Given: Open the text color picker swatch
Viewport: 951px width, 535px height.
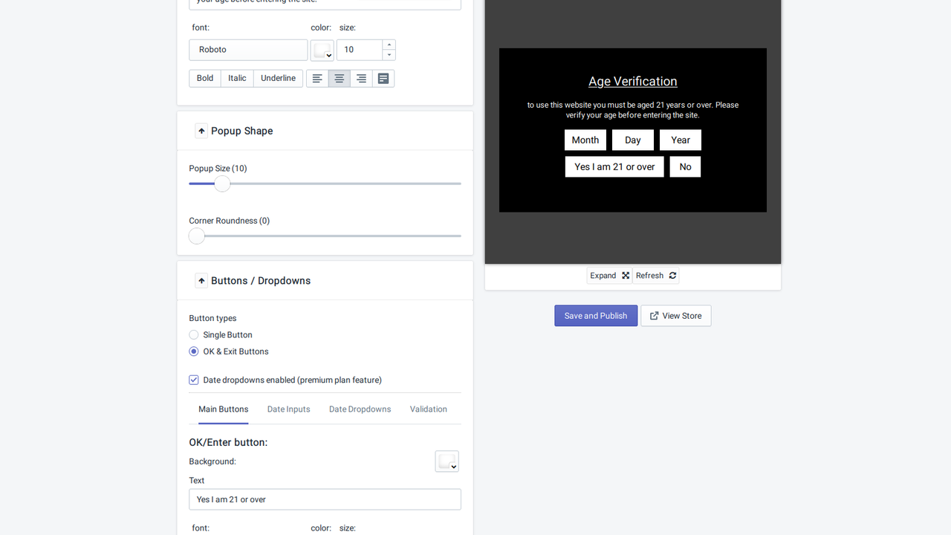Looking at the screenshot, I should (x=322, y=50).
